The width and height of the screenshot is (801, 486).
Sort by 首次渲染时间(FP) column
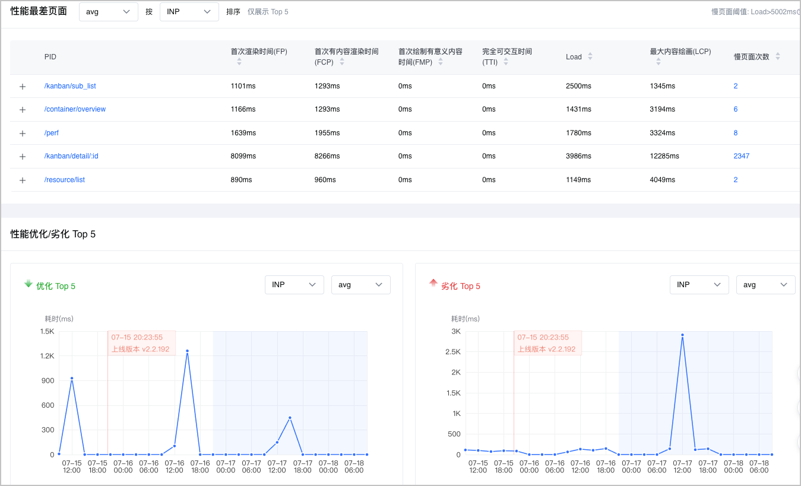pos(239,61)
